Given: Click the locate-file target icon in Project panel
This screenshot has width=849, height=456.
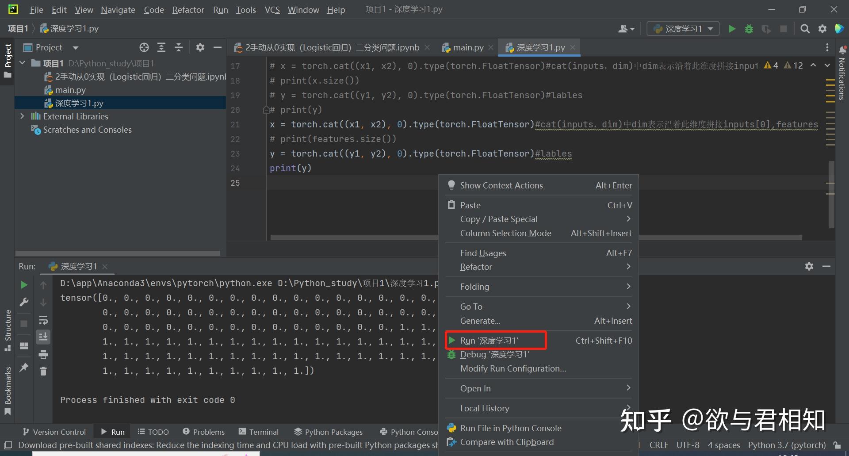Looking at the screenshot, I should click(x=144, y=47).
